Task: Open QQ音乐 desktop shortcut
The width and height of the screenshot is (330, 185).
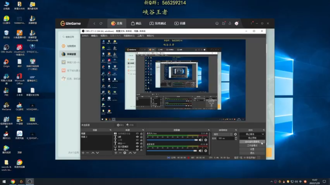Action: (6, 20)
